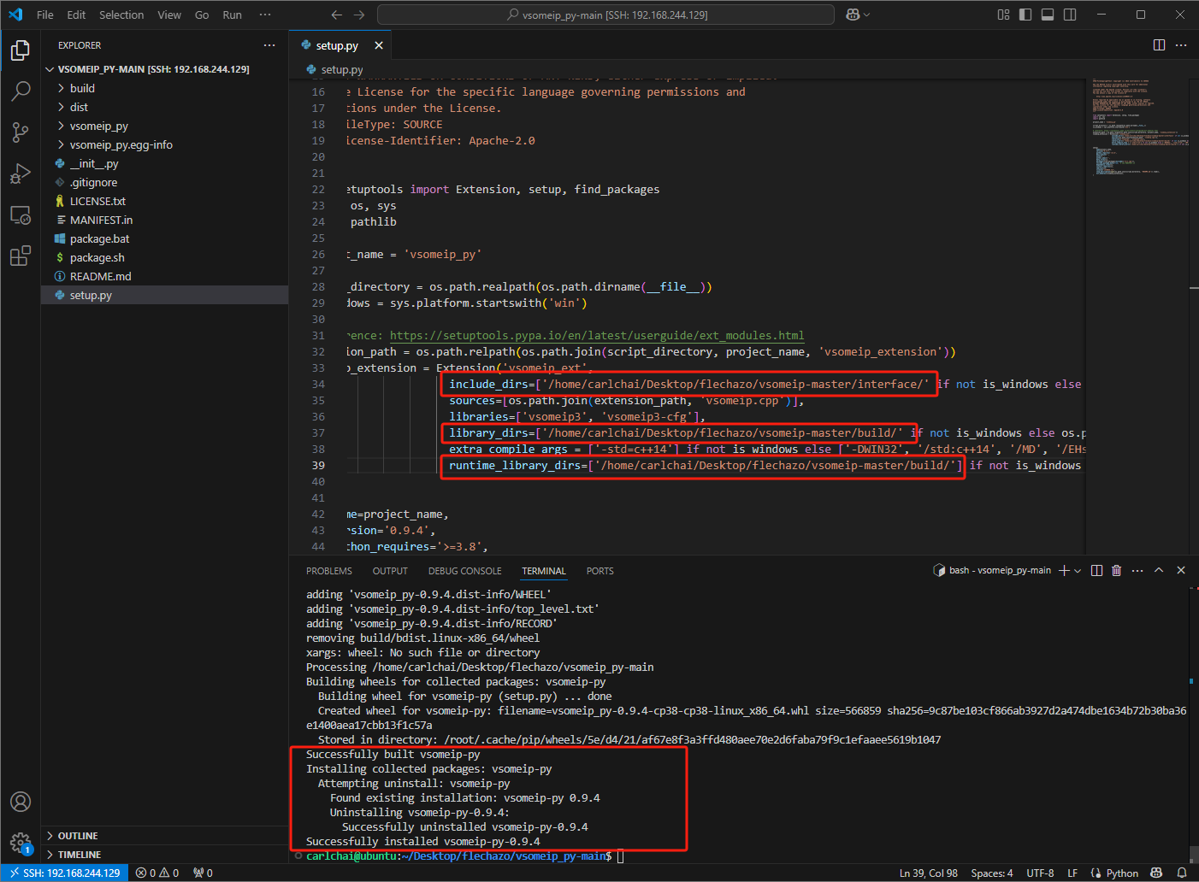
Task: Close the setup.py editor tab
Action: [379, 45]
